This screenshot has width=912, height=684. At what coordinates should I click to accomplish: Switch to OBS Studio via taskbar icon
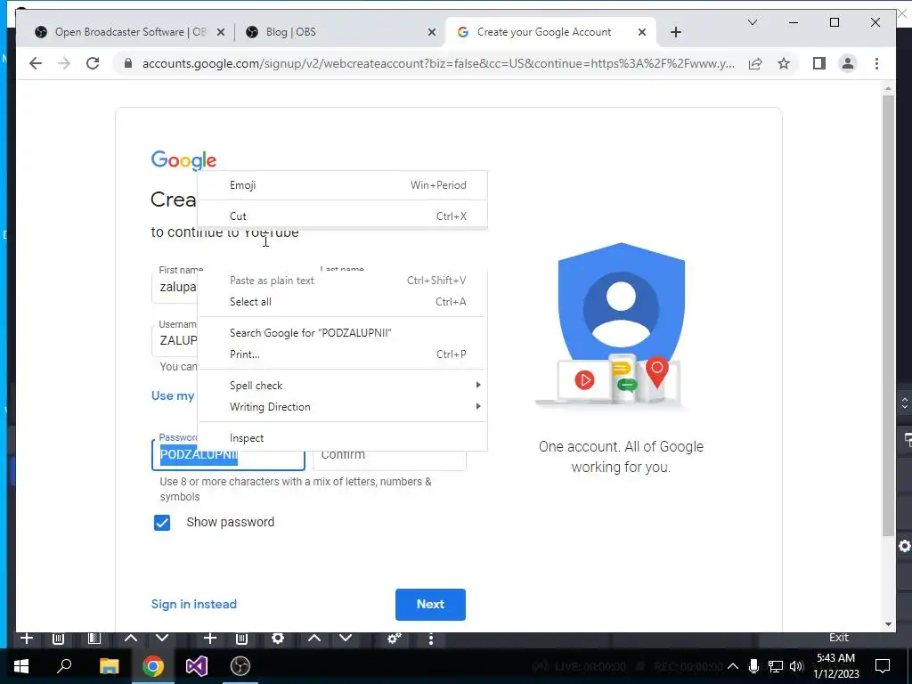pos(240,666)
